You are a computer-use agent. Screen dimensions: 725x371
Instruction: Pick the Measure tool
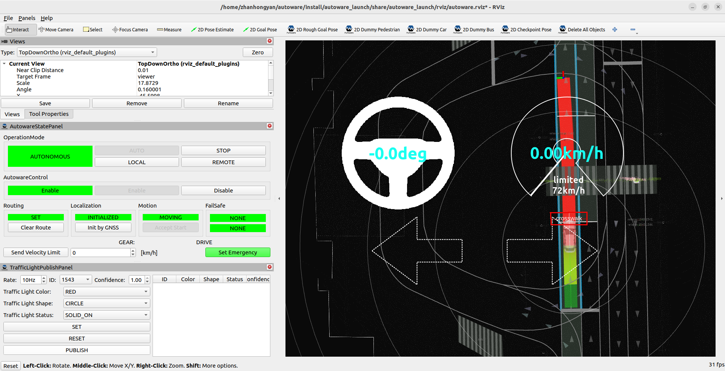169,29
